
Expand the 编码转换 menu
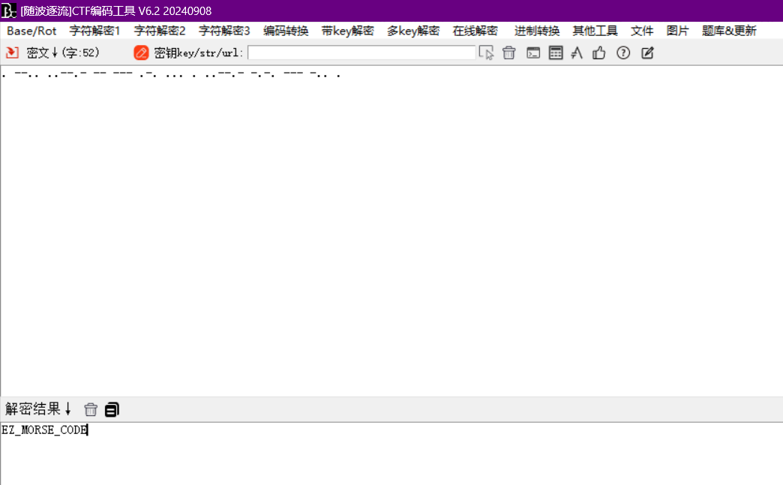286,31
